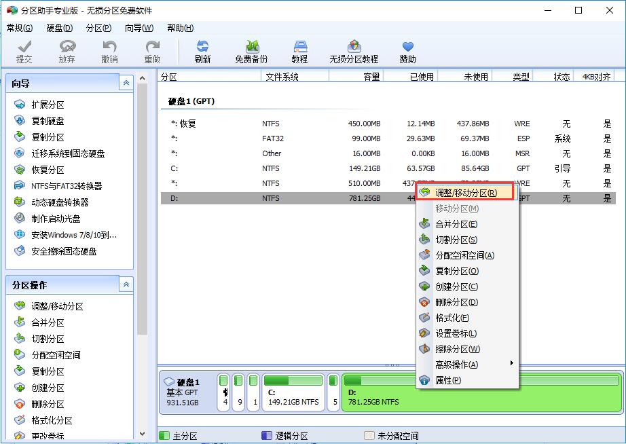The width and height of the screenshot is (626, 444).
Task: Collapse the 分区操作 panel
Action: coord(127,285)
